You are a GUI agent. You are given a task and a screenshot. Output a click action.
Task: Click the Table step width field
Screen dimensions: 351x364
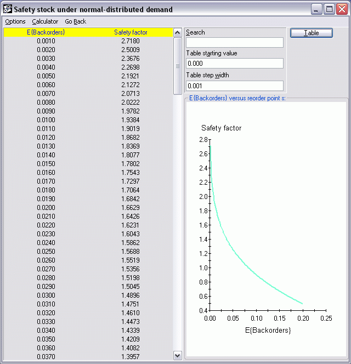coord(235,86)
